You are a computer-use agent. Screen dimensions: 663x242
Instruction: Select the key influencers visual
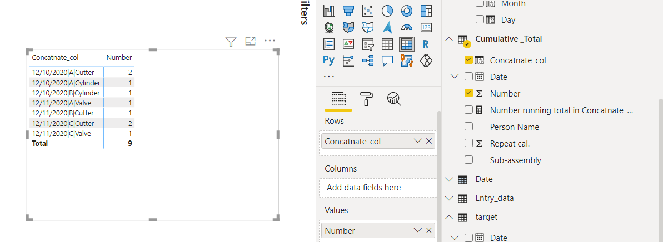click(348, 60)
